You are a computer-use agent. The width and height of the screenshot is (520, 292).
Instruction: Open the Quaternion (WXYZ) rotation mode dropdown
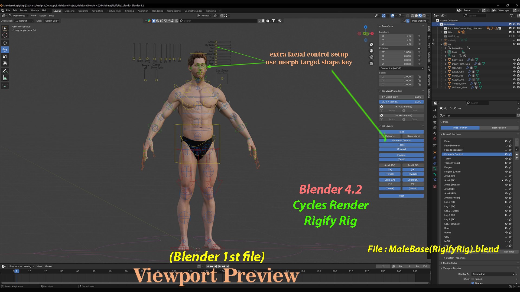click(401, 68)
